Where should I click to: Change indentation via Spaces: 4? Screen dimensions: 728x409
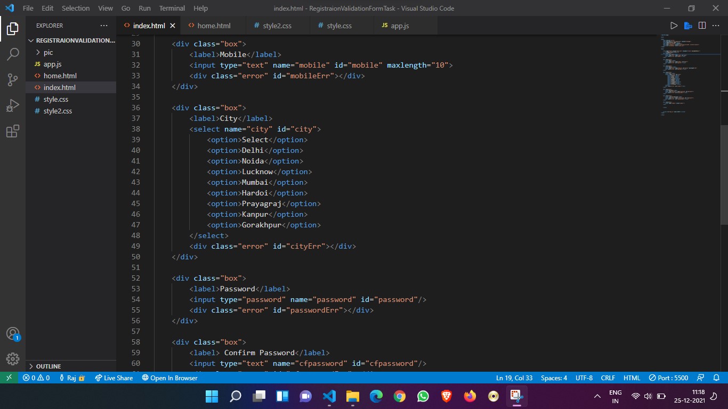pos(554,378)
